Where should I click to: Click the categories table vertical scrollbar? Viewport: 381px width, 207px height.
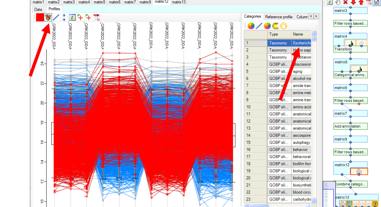(x=314, y=117)
